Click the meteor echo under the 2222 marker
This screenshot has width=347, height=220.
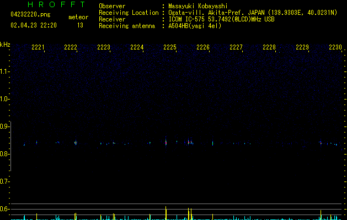76,143
